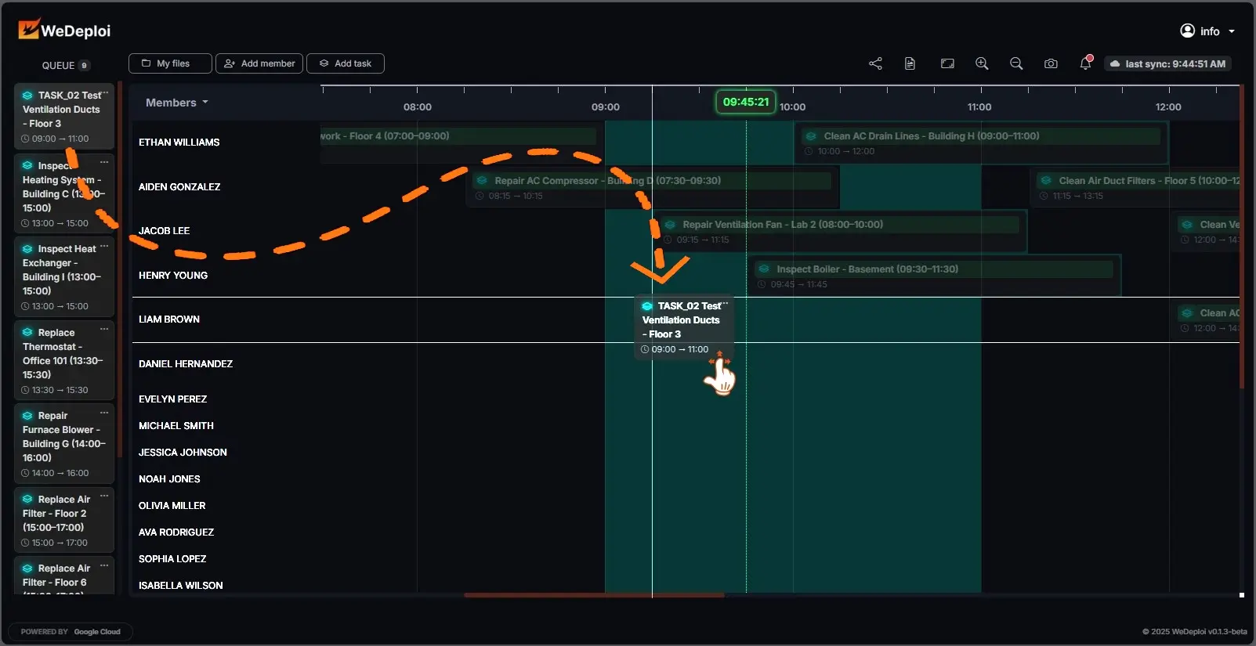Toggle fullscreen view icon
1256x646 pixels.
947,63
